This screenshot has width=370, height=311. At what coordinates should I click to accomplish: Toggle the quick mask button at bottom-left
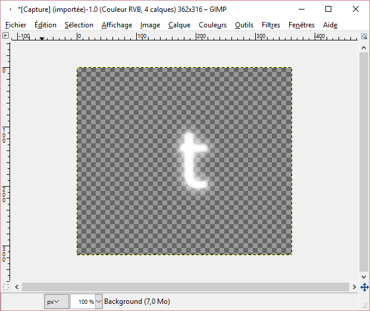(6, 287)
